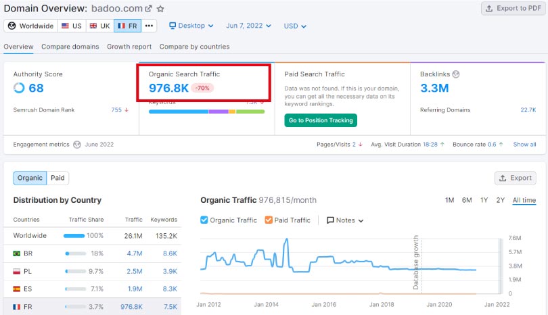Image resolution: width=548 pixels, height=315 pixels.
Task: Open Notes dropdown
Action: [345, 220]
